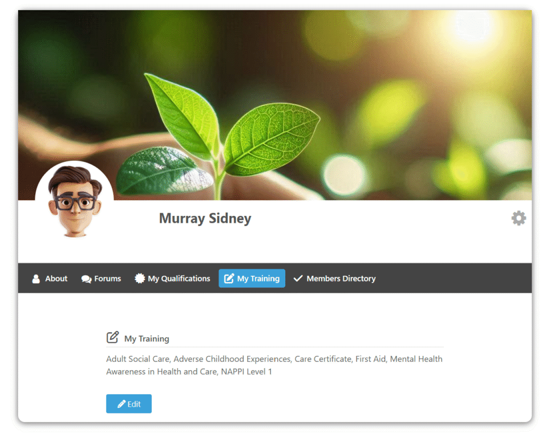Click the Murray Sidney profile name

pyautogui.click(x=205, y=219)
